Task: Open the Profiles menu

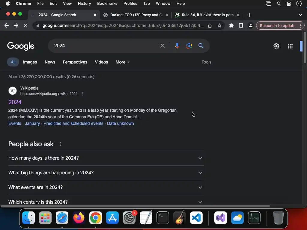Action: (130, 4)
